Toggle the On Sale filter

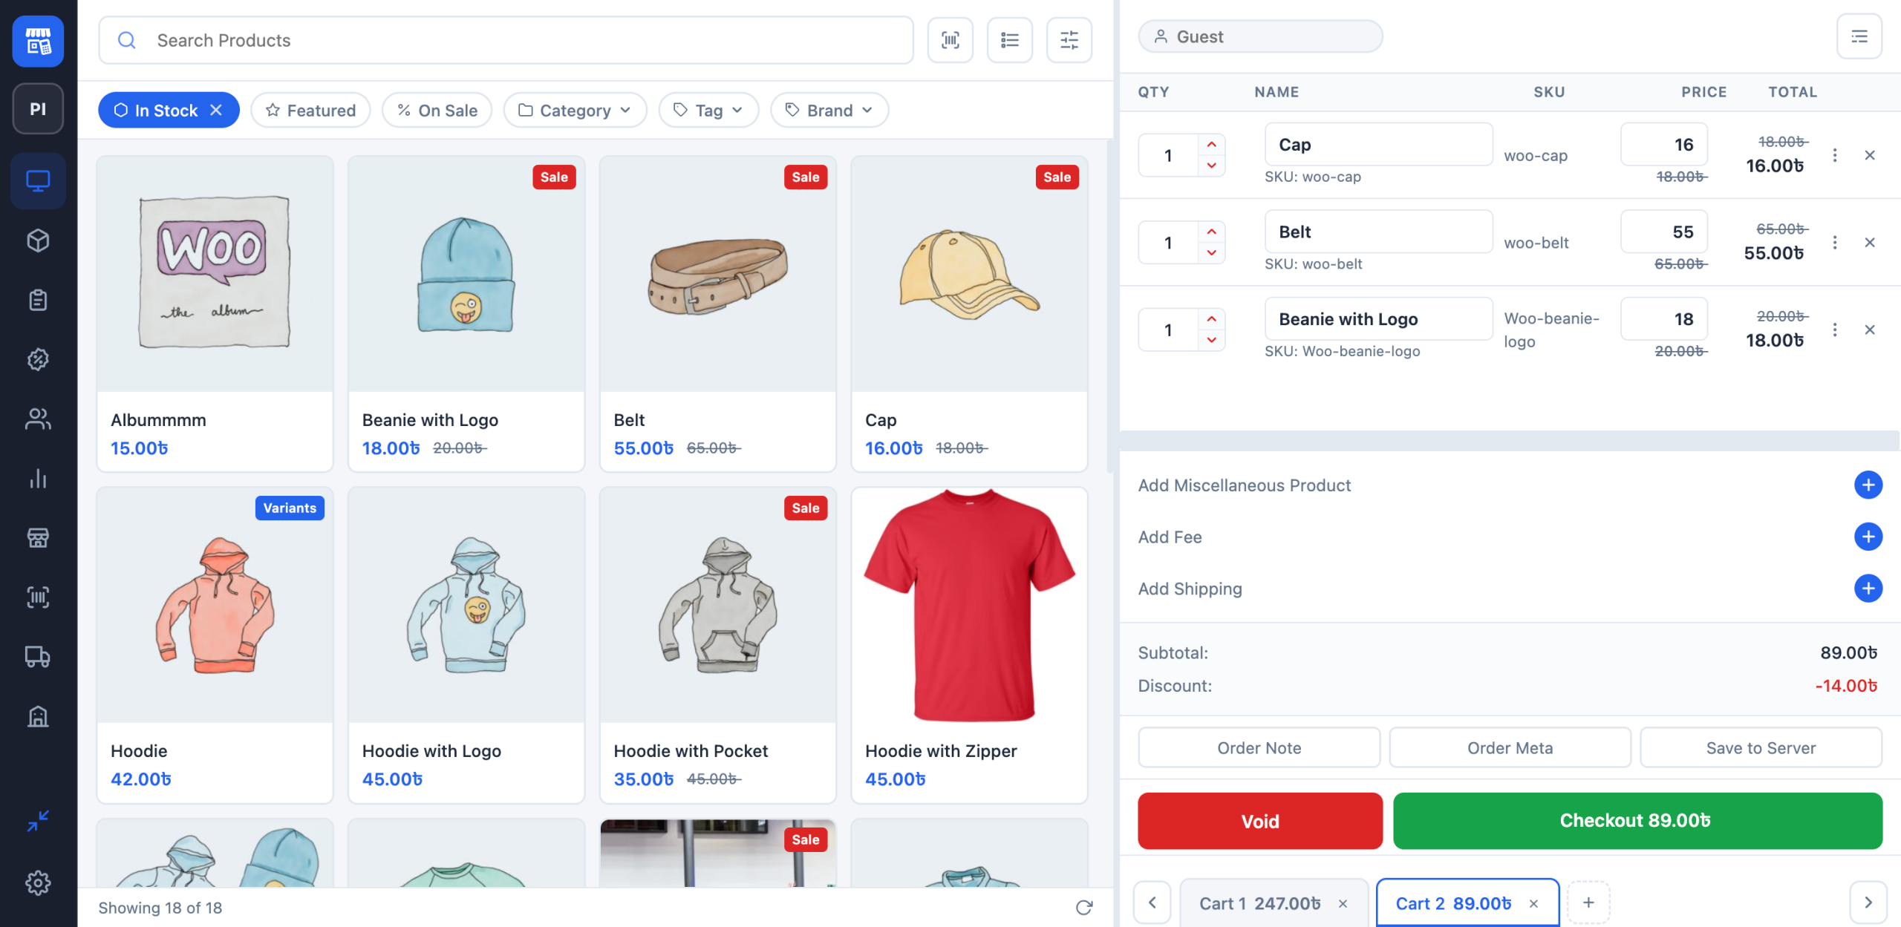click(x=437, y=110)
